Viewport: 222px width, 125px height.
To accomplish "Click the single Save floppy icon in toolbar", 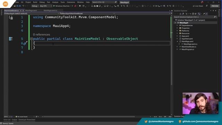I will point(17,6).
